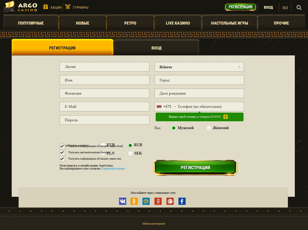Click the VK social login icon

click(x=123, y=201)
